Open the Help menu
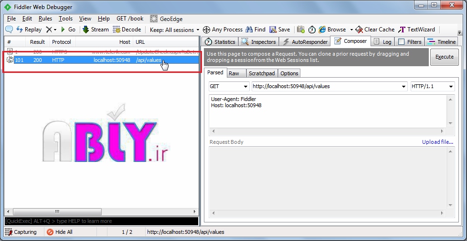This screenshot has height=241, width=467. coord(104,19)
